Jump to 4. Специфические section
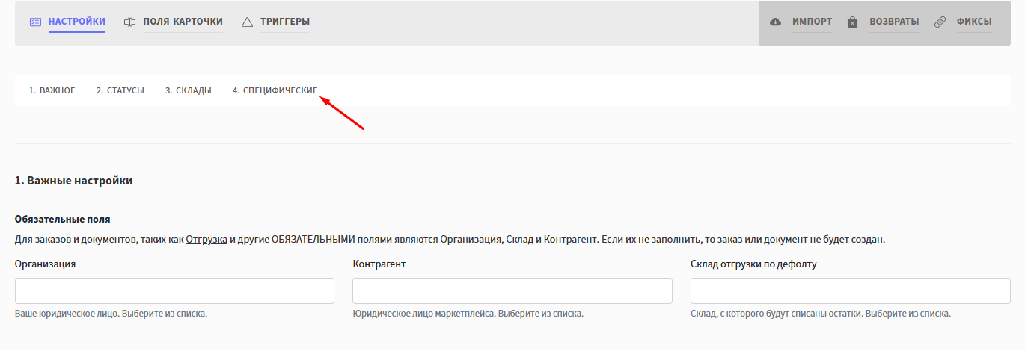This screenshot has height=351, width=1025. (275, 90)
